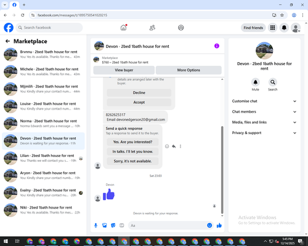308x246 pixels.
Task: Open the Friends icon in top navigation
Action: [152, 28]
